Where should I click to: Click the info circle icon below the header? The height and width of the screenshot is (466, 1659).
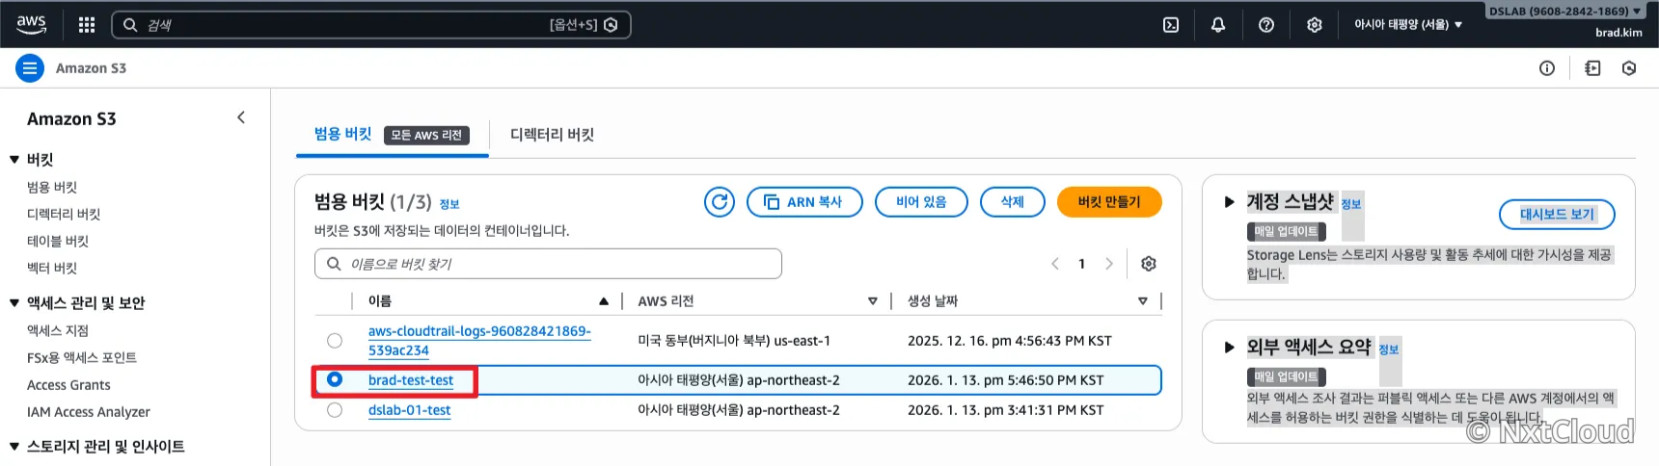tap(1547, 68)
